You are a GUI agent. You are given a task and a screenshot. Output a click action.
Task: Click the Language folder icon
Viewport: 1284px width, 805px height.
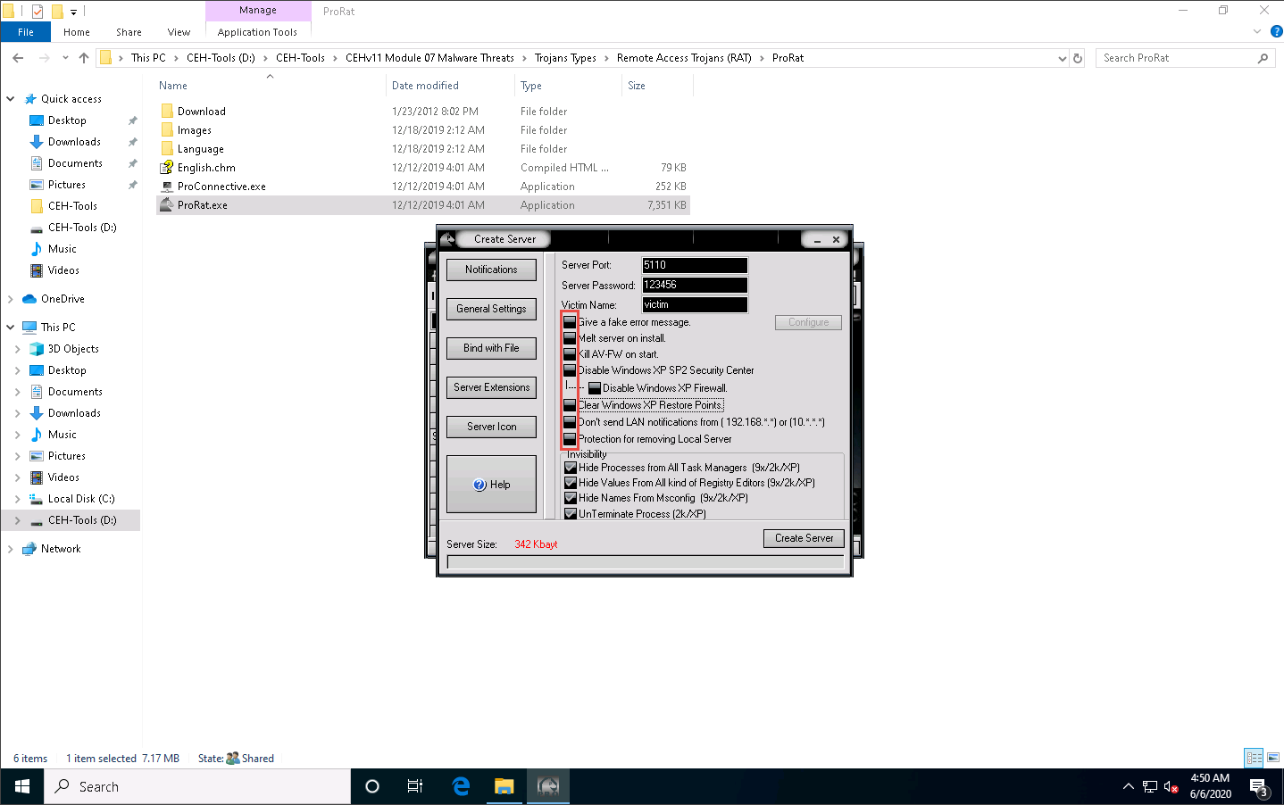(167, 149)
